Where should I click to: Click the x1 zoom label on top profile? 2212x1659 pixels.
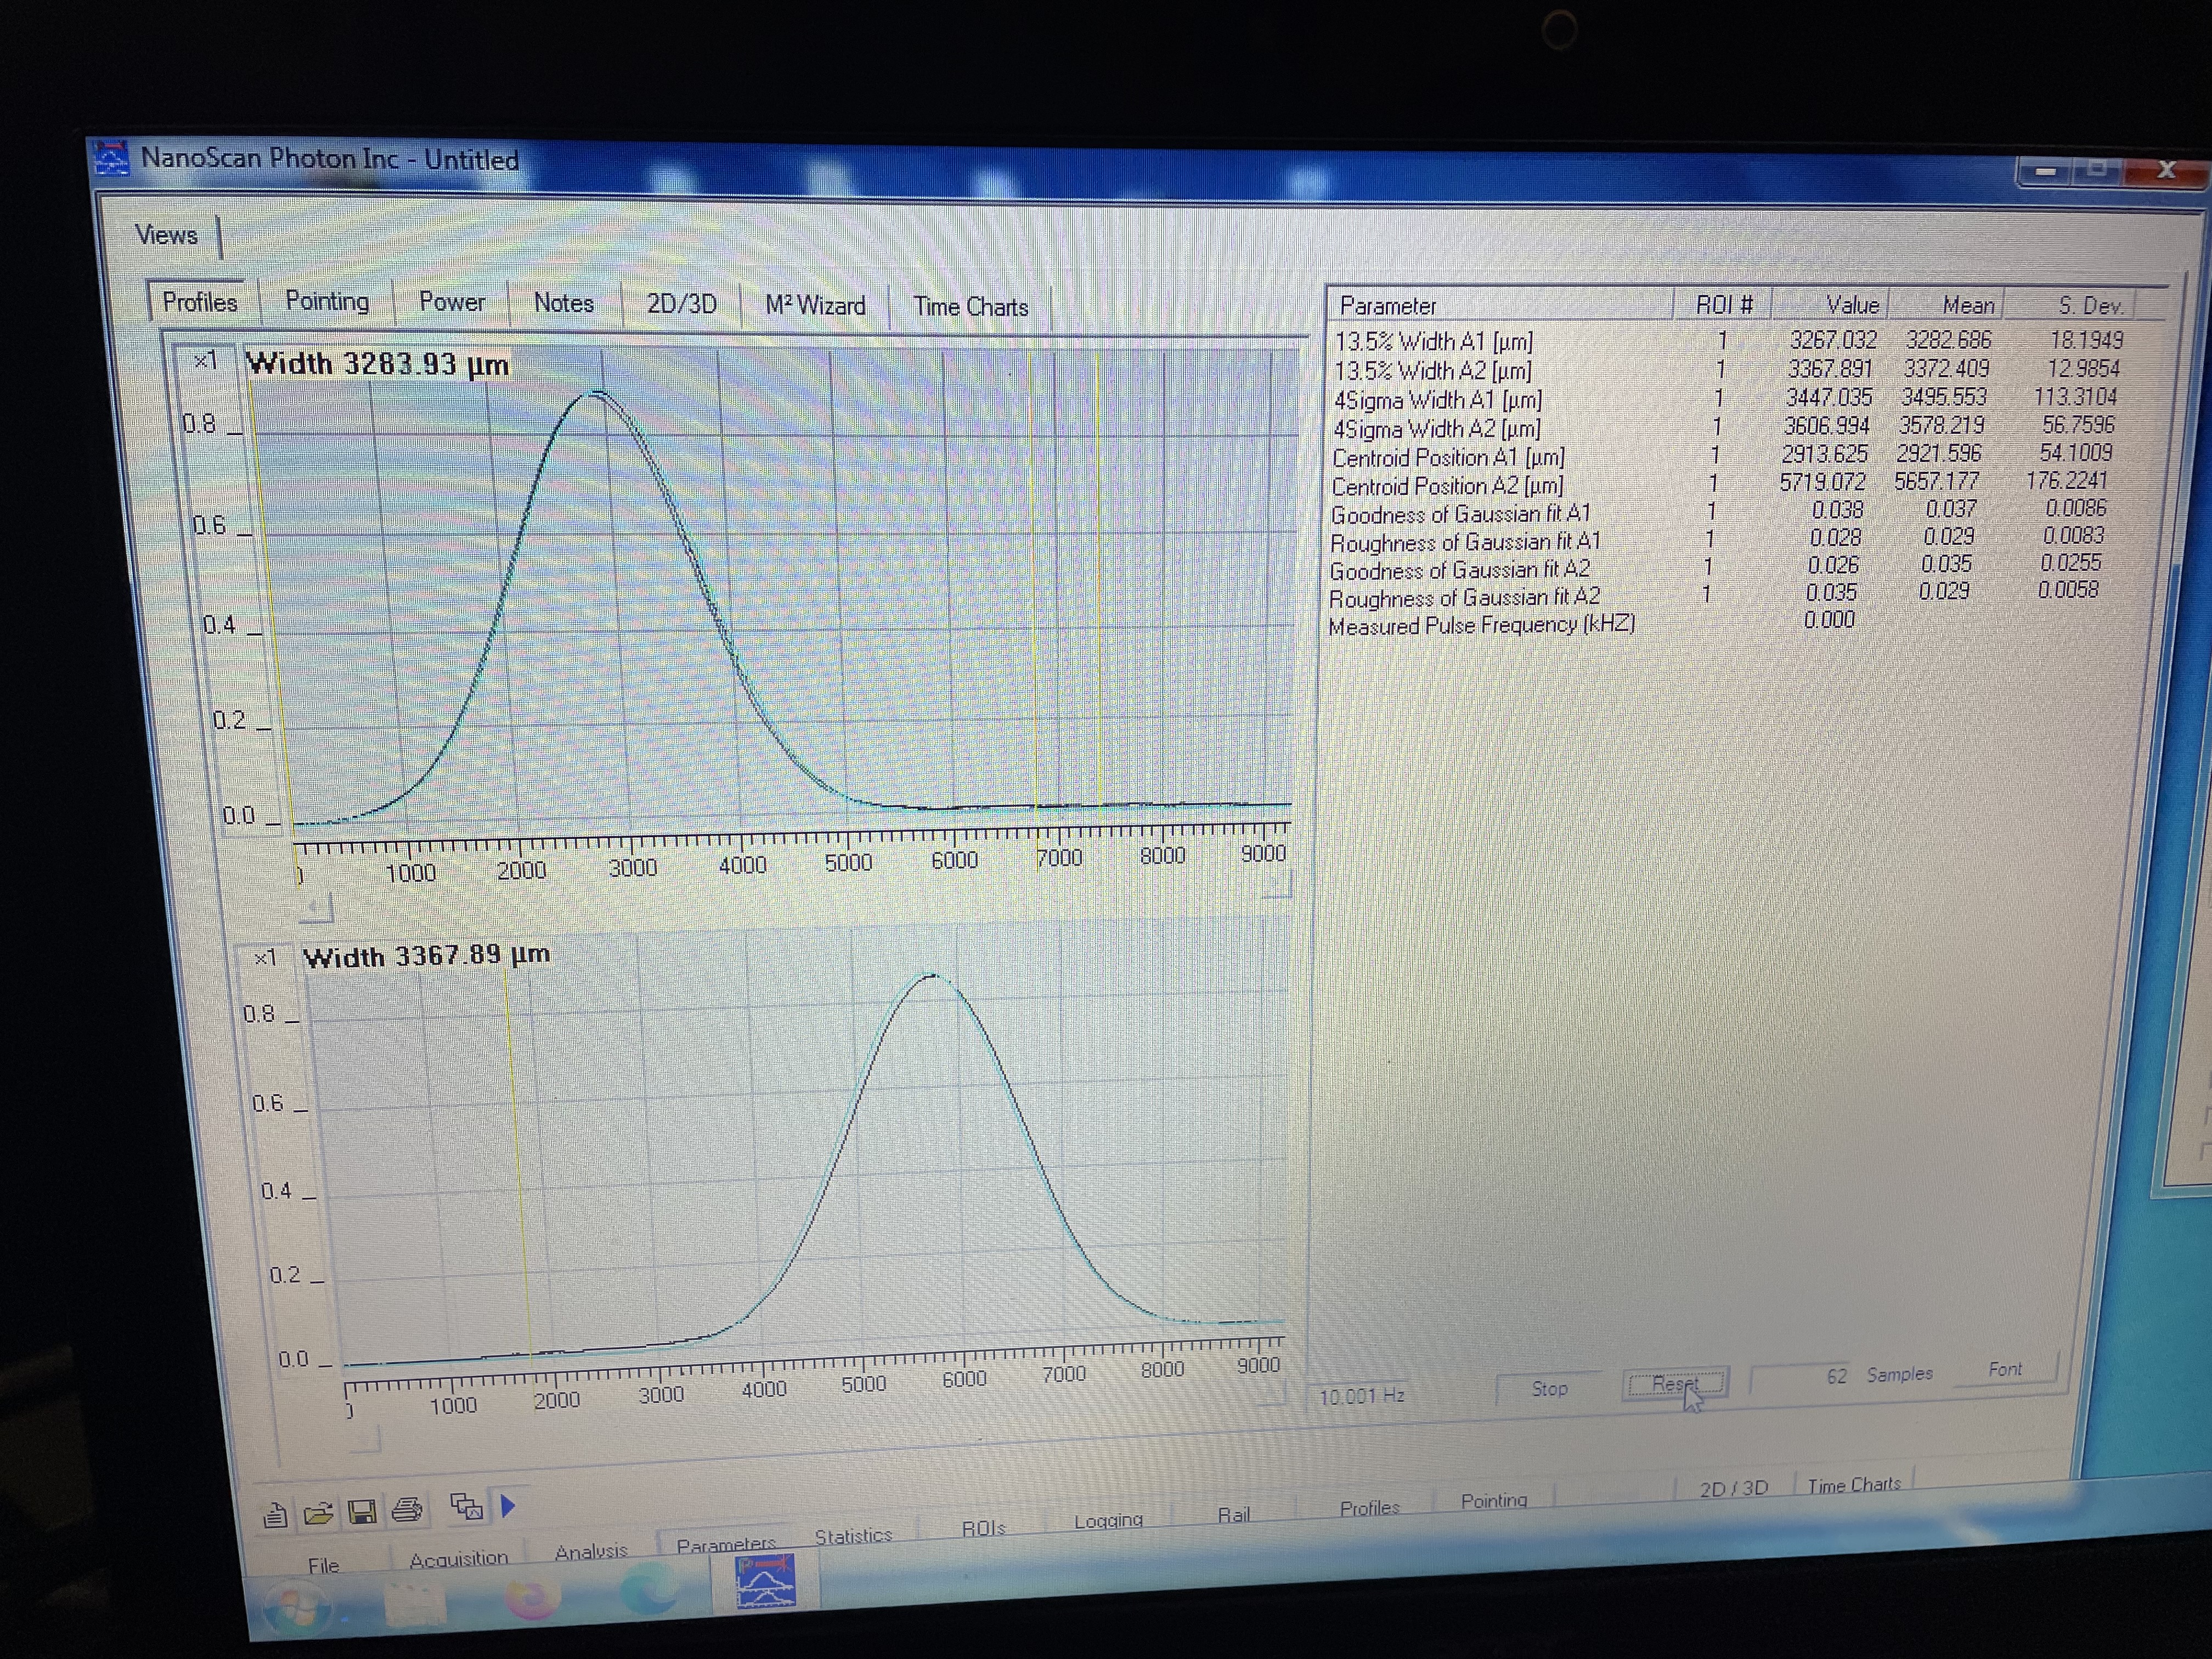(x=206, y=360)
